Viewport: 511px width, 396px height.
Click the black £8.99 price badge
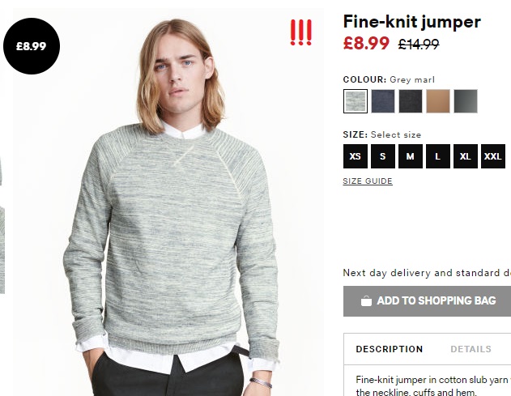32,46
